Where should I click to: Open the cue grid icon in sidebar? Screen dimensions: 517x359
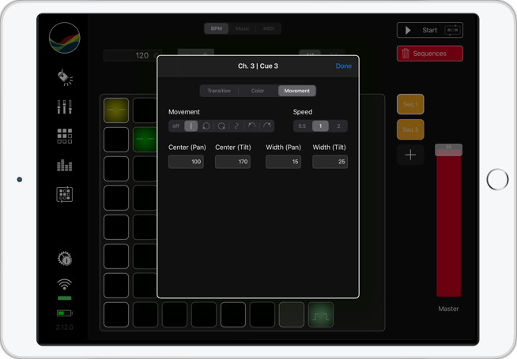(65, 136)
